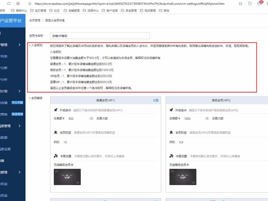Click 无线等级会员卡 label in VIP2 card
The width and height of the screenshot is (268, 201).
click(179, 165)
